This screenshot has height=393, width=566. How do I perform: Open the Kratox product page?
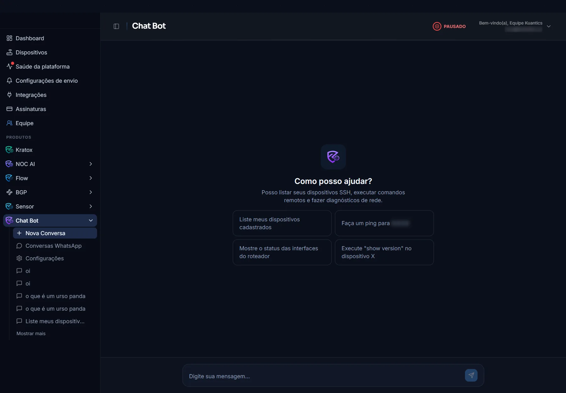[50, 150]
